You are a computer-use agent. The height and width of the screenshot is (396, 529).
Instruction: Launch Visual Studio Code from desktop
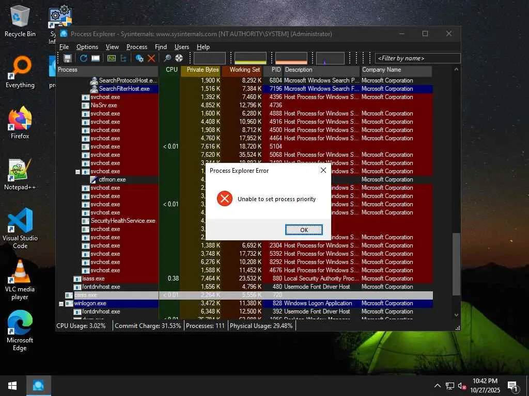tap(20, 228)
